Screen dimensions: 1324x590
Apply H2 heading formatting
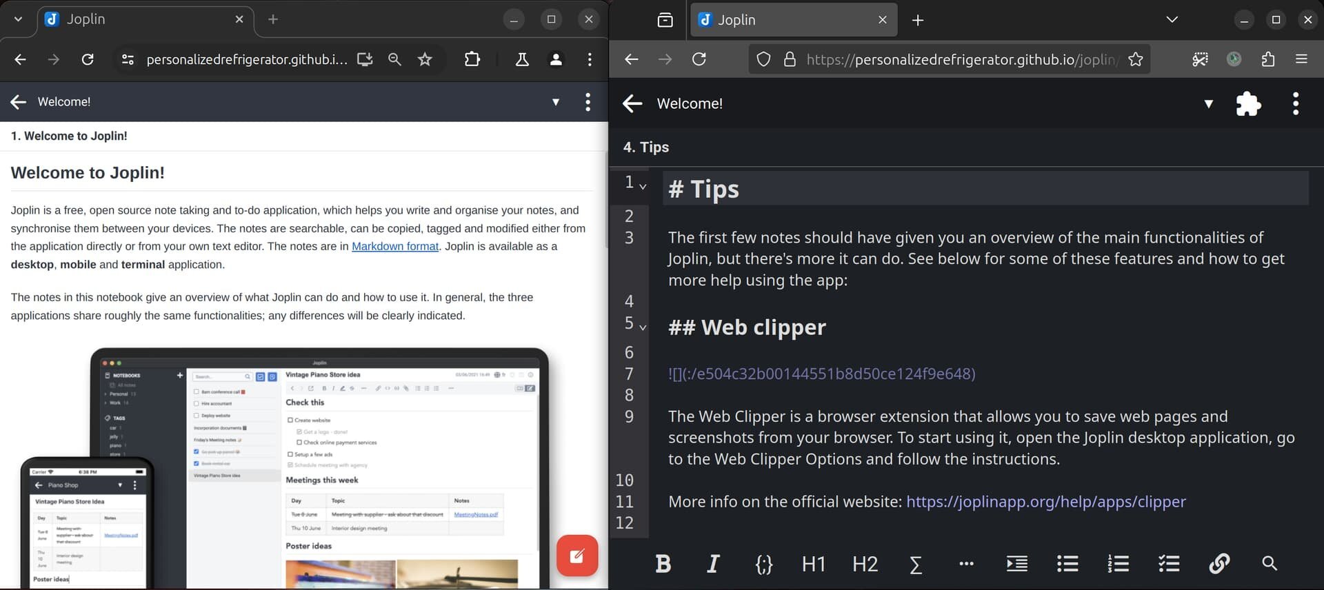tap(865, 564)
